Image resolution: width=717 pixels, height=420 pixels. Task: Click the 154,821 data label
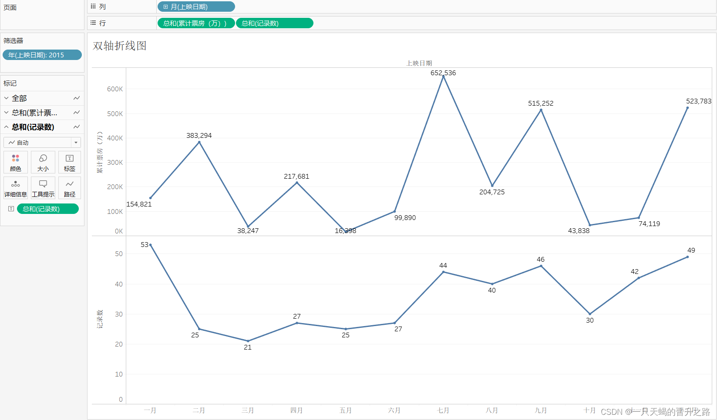coord(139,204)
